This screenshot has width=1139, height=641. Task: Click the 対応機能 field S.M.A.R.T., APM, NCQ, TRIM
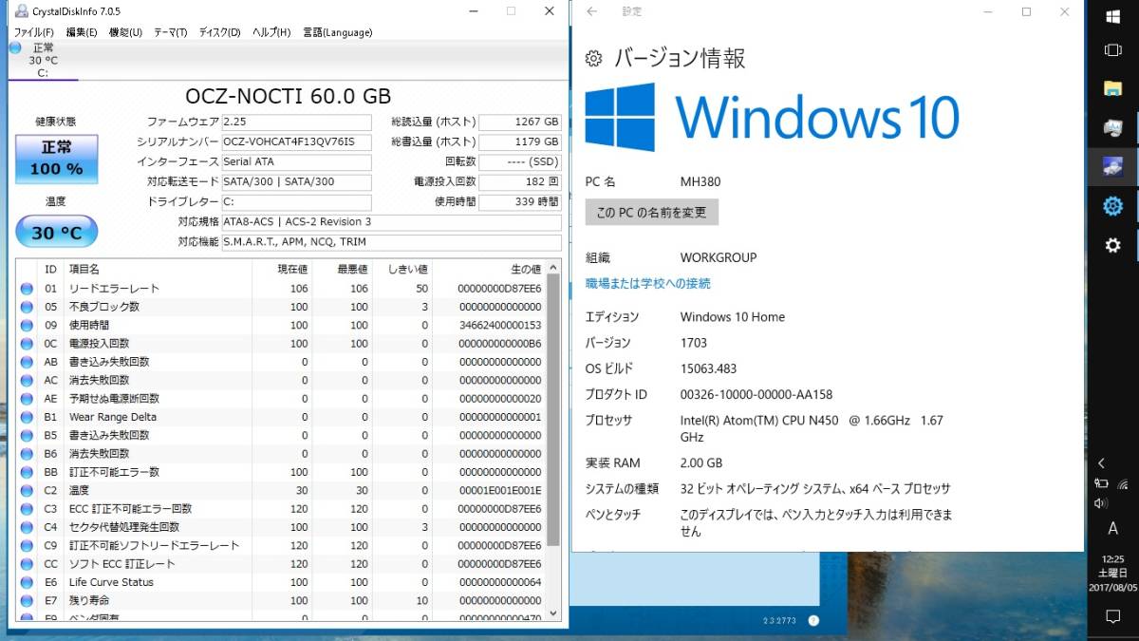[391, 242]
